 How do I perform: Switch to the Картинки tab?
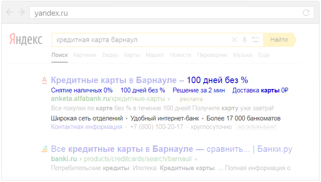pyautogui.click(x=85, y=55)
